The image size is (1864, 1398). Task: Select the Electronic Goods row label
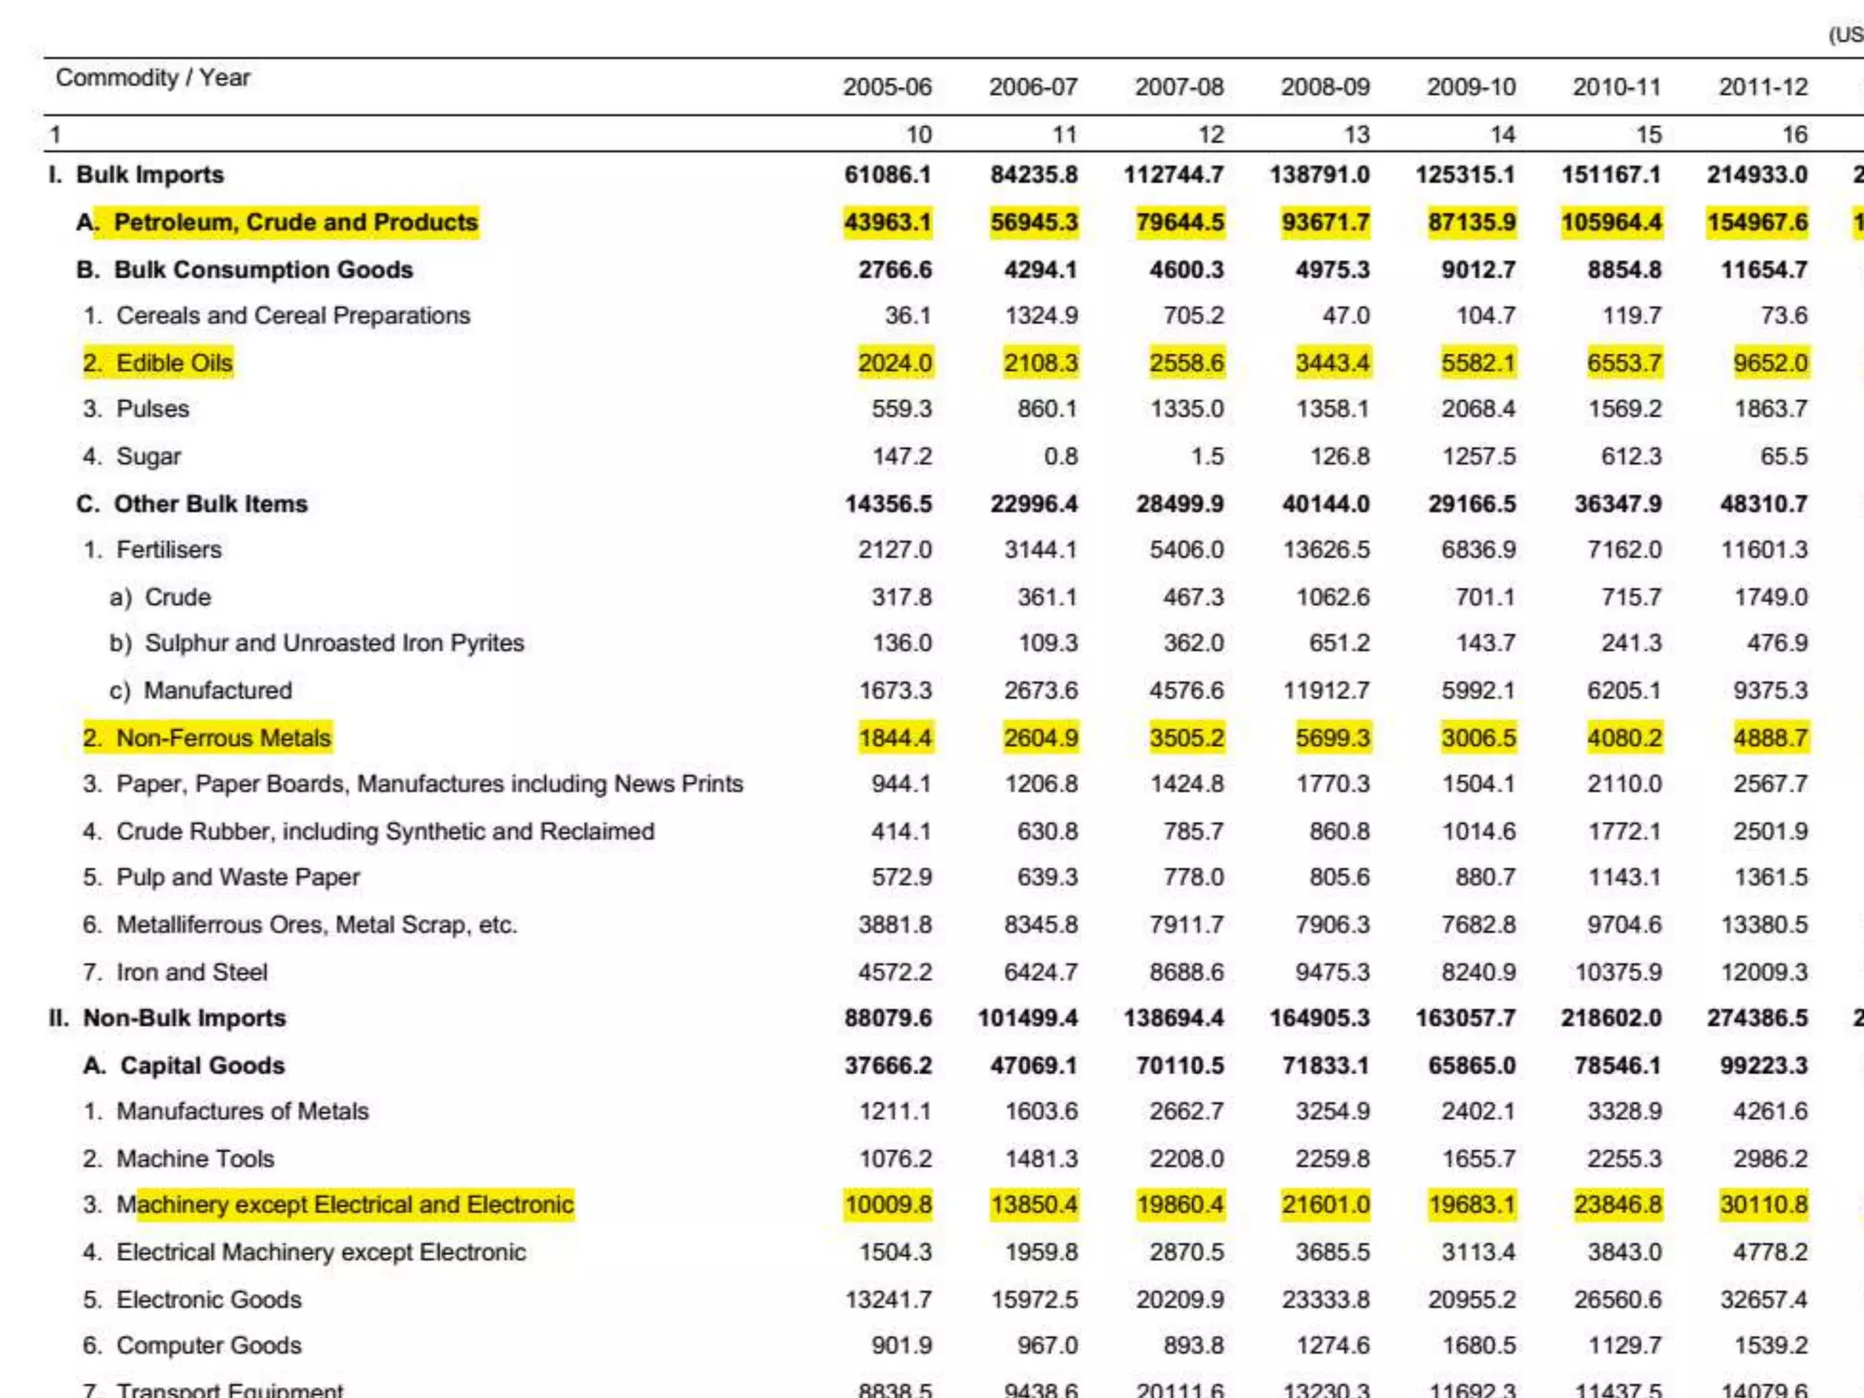click(x=208, y=1300)
